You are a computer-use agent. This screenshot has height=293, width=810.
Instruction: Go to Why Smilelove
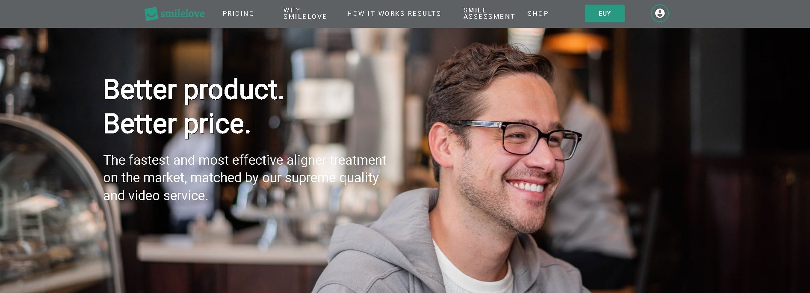click(305, 13)
